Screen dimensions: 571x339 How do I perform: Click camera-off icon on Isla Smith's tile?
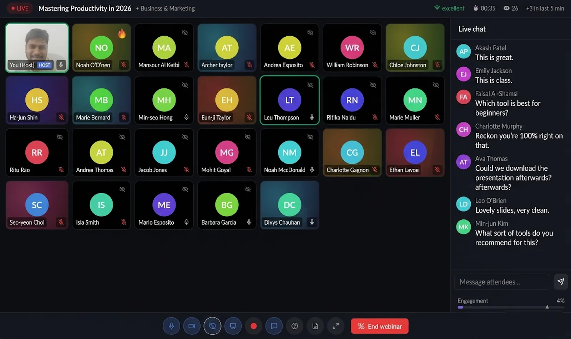[x=122, y=189]
